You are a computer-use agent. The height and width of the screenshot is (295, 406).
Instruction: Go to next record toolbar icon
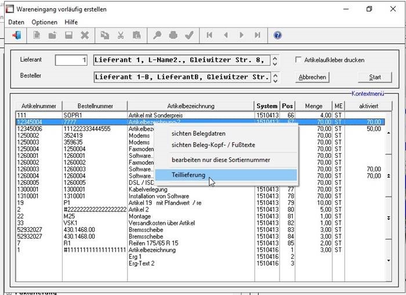(241, 35)
